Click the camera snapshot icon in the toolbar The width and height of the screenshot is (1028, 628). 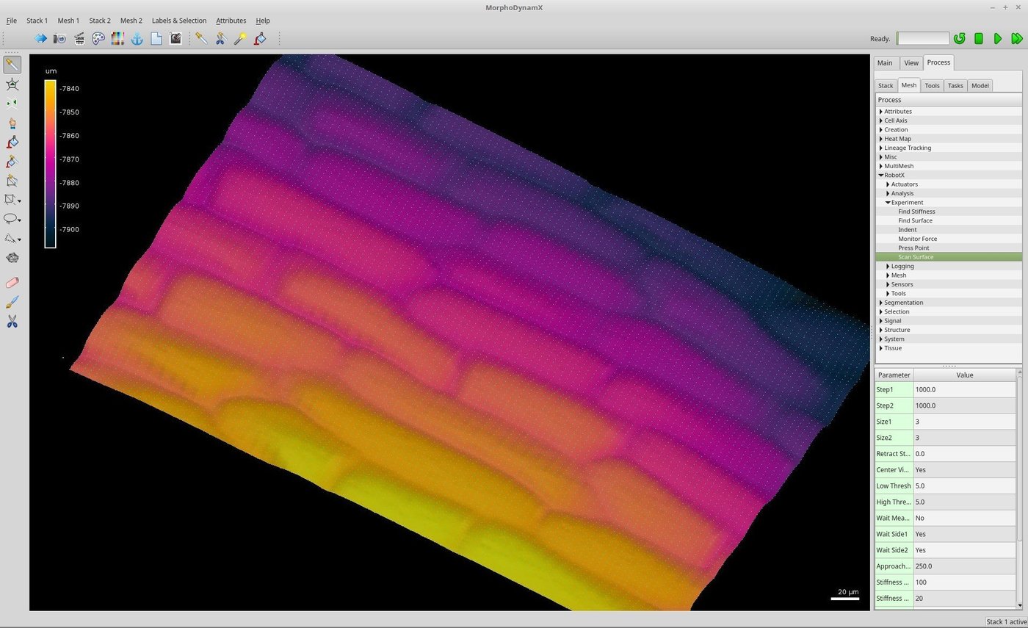[59, 38]
